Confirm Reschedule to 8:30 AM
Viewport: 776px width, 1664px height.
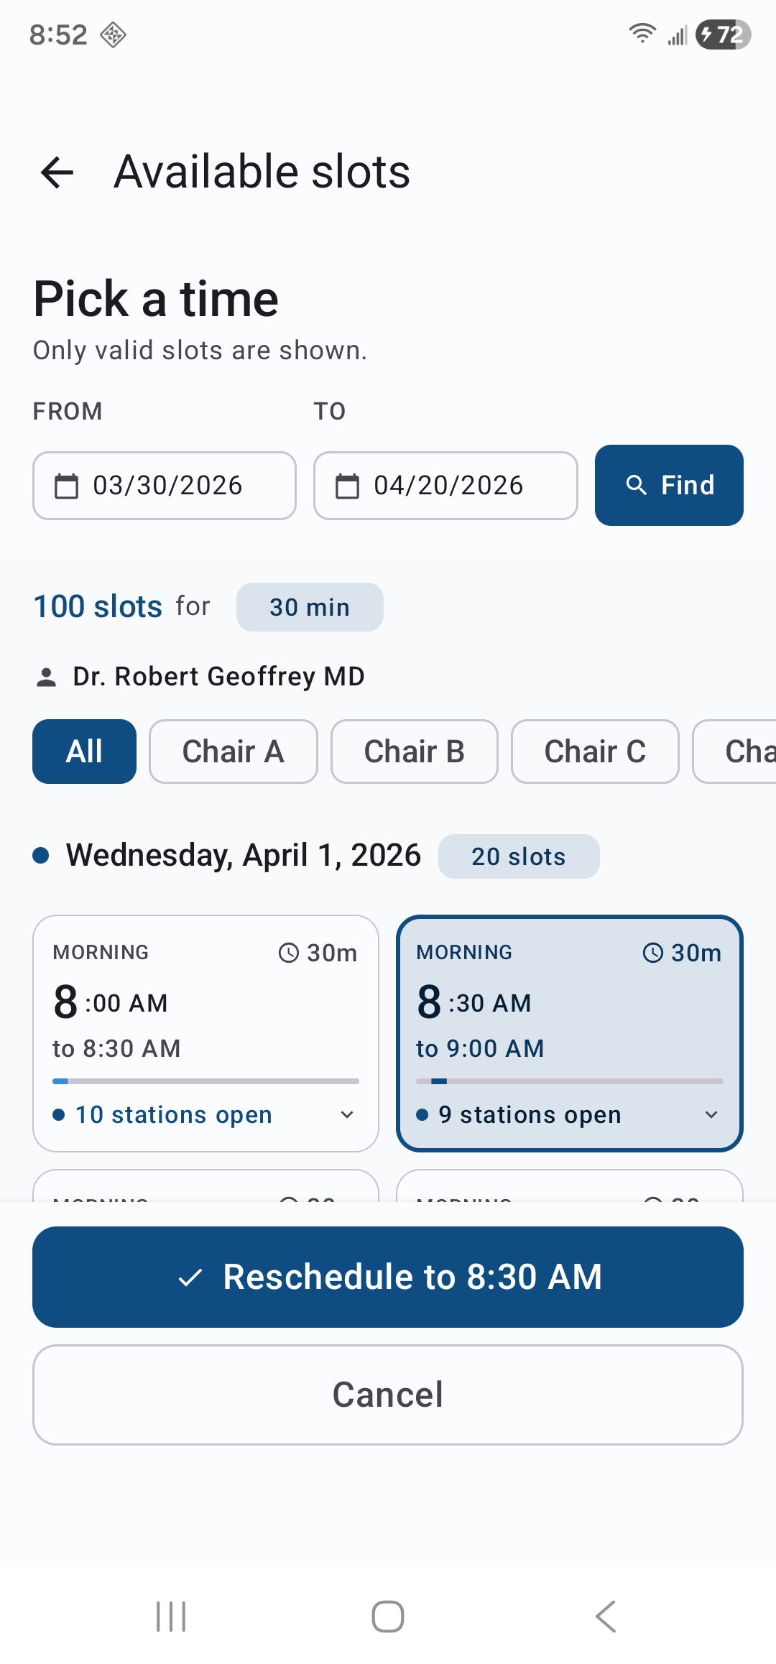tap(388, 1277)
